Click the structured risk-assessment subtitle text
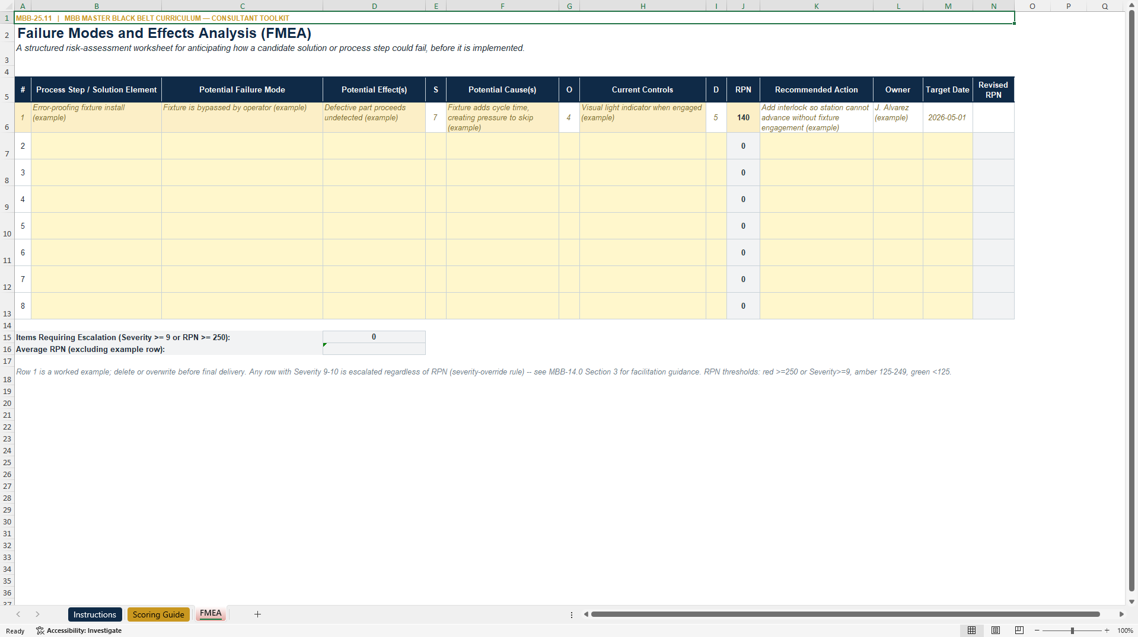The height and width of the screenshot is (637, 1138). (270, 48)
